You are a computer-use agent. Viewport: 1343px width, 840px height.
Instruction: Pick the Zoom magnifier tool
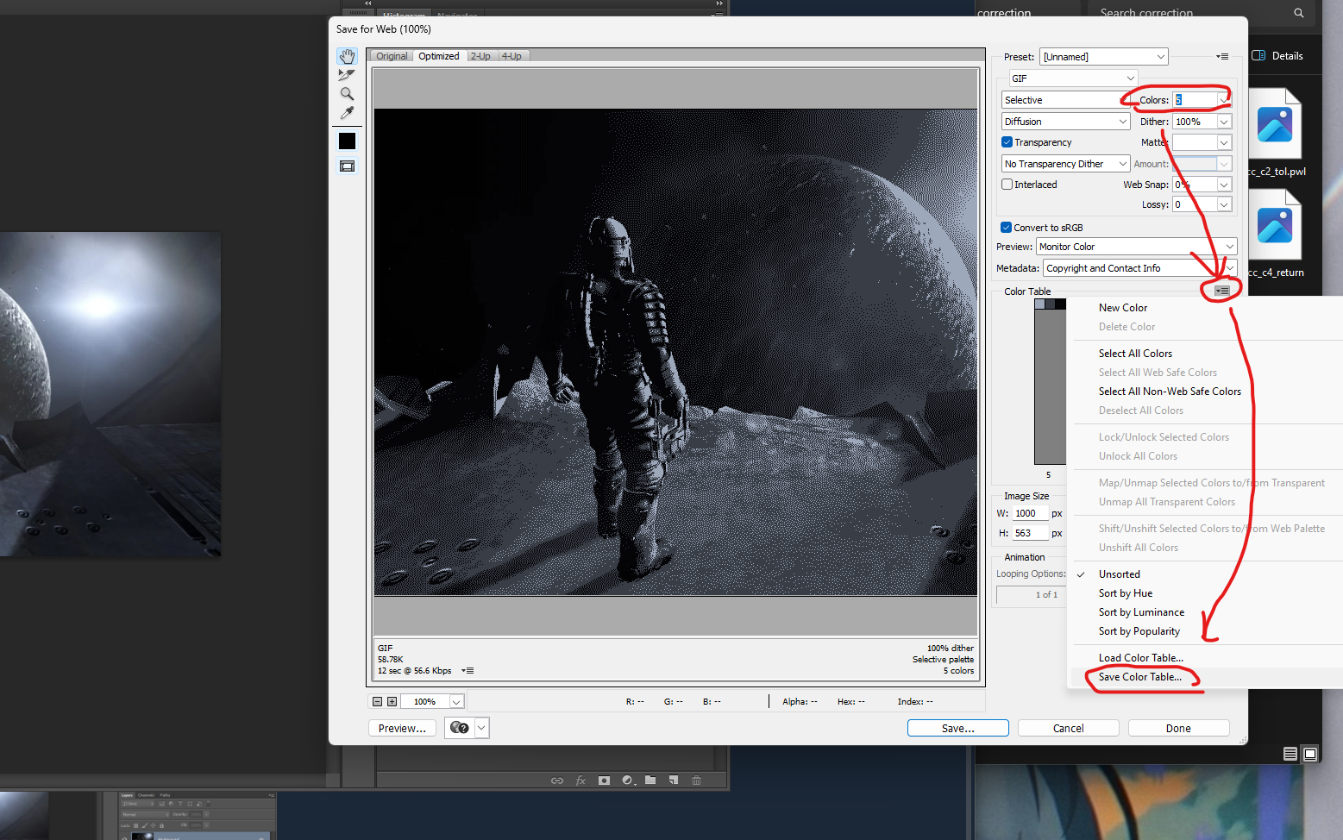click(347, 94)
